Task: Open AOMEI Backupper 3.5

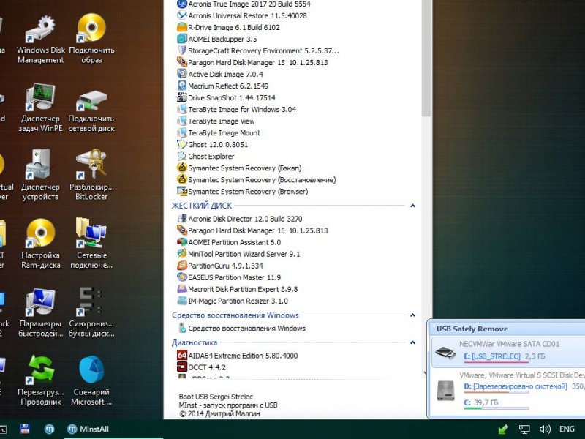Action: click(217, 39)
